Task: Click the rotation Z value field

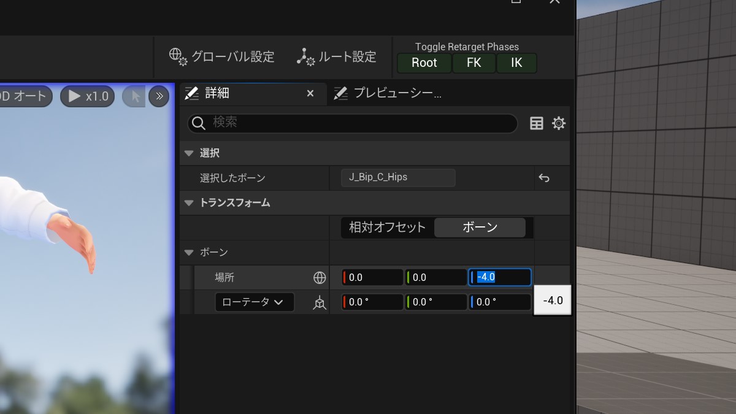Action: coord(500,302)
